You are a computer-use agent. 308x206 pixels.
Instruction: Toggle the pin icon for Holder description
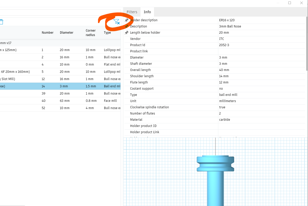[x=126, y=20]
